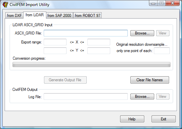Focus the ASCII_GRID File input field
182x129 pixels.
(86, 33)
